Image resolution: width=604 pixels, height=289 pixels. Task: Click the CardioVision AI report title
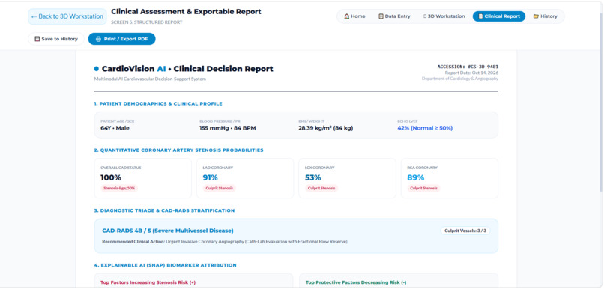click(x=187, y=69)
